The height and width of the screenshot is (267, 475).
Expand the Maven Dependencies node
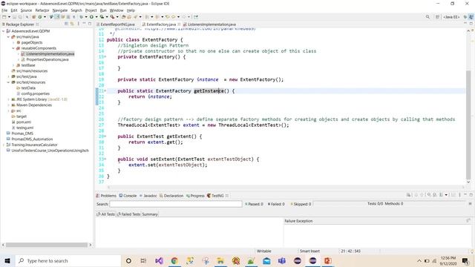(8, 105)
